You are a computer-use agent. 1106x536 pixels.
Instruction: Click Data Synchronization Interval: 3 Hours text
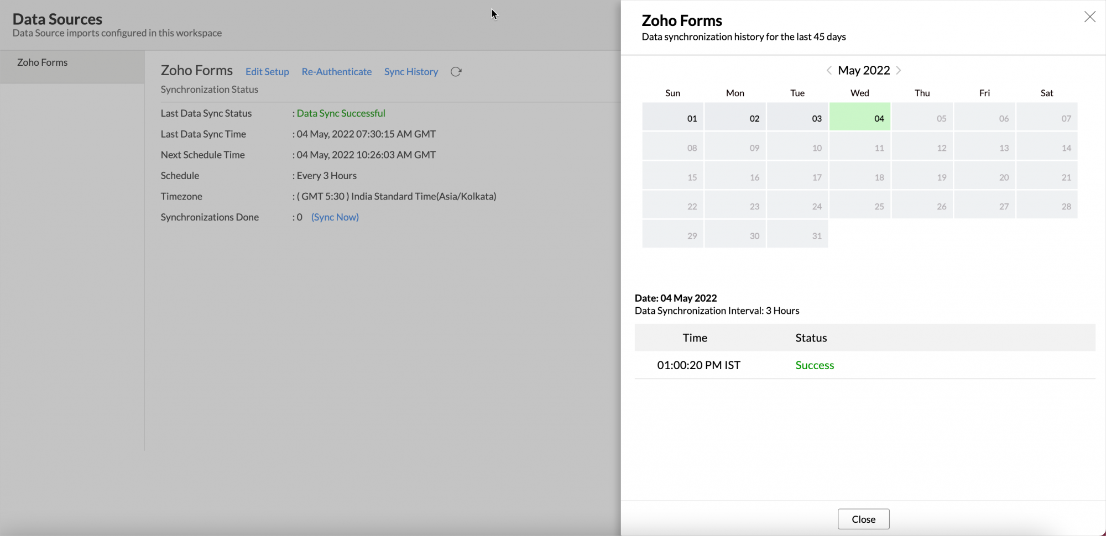click(717, 311)
